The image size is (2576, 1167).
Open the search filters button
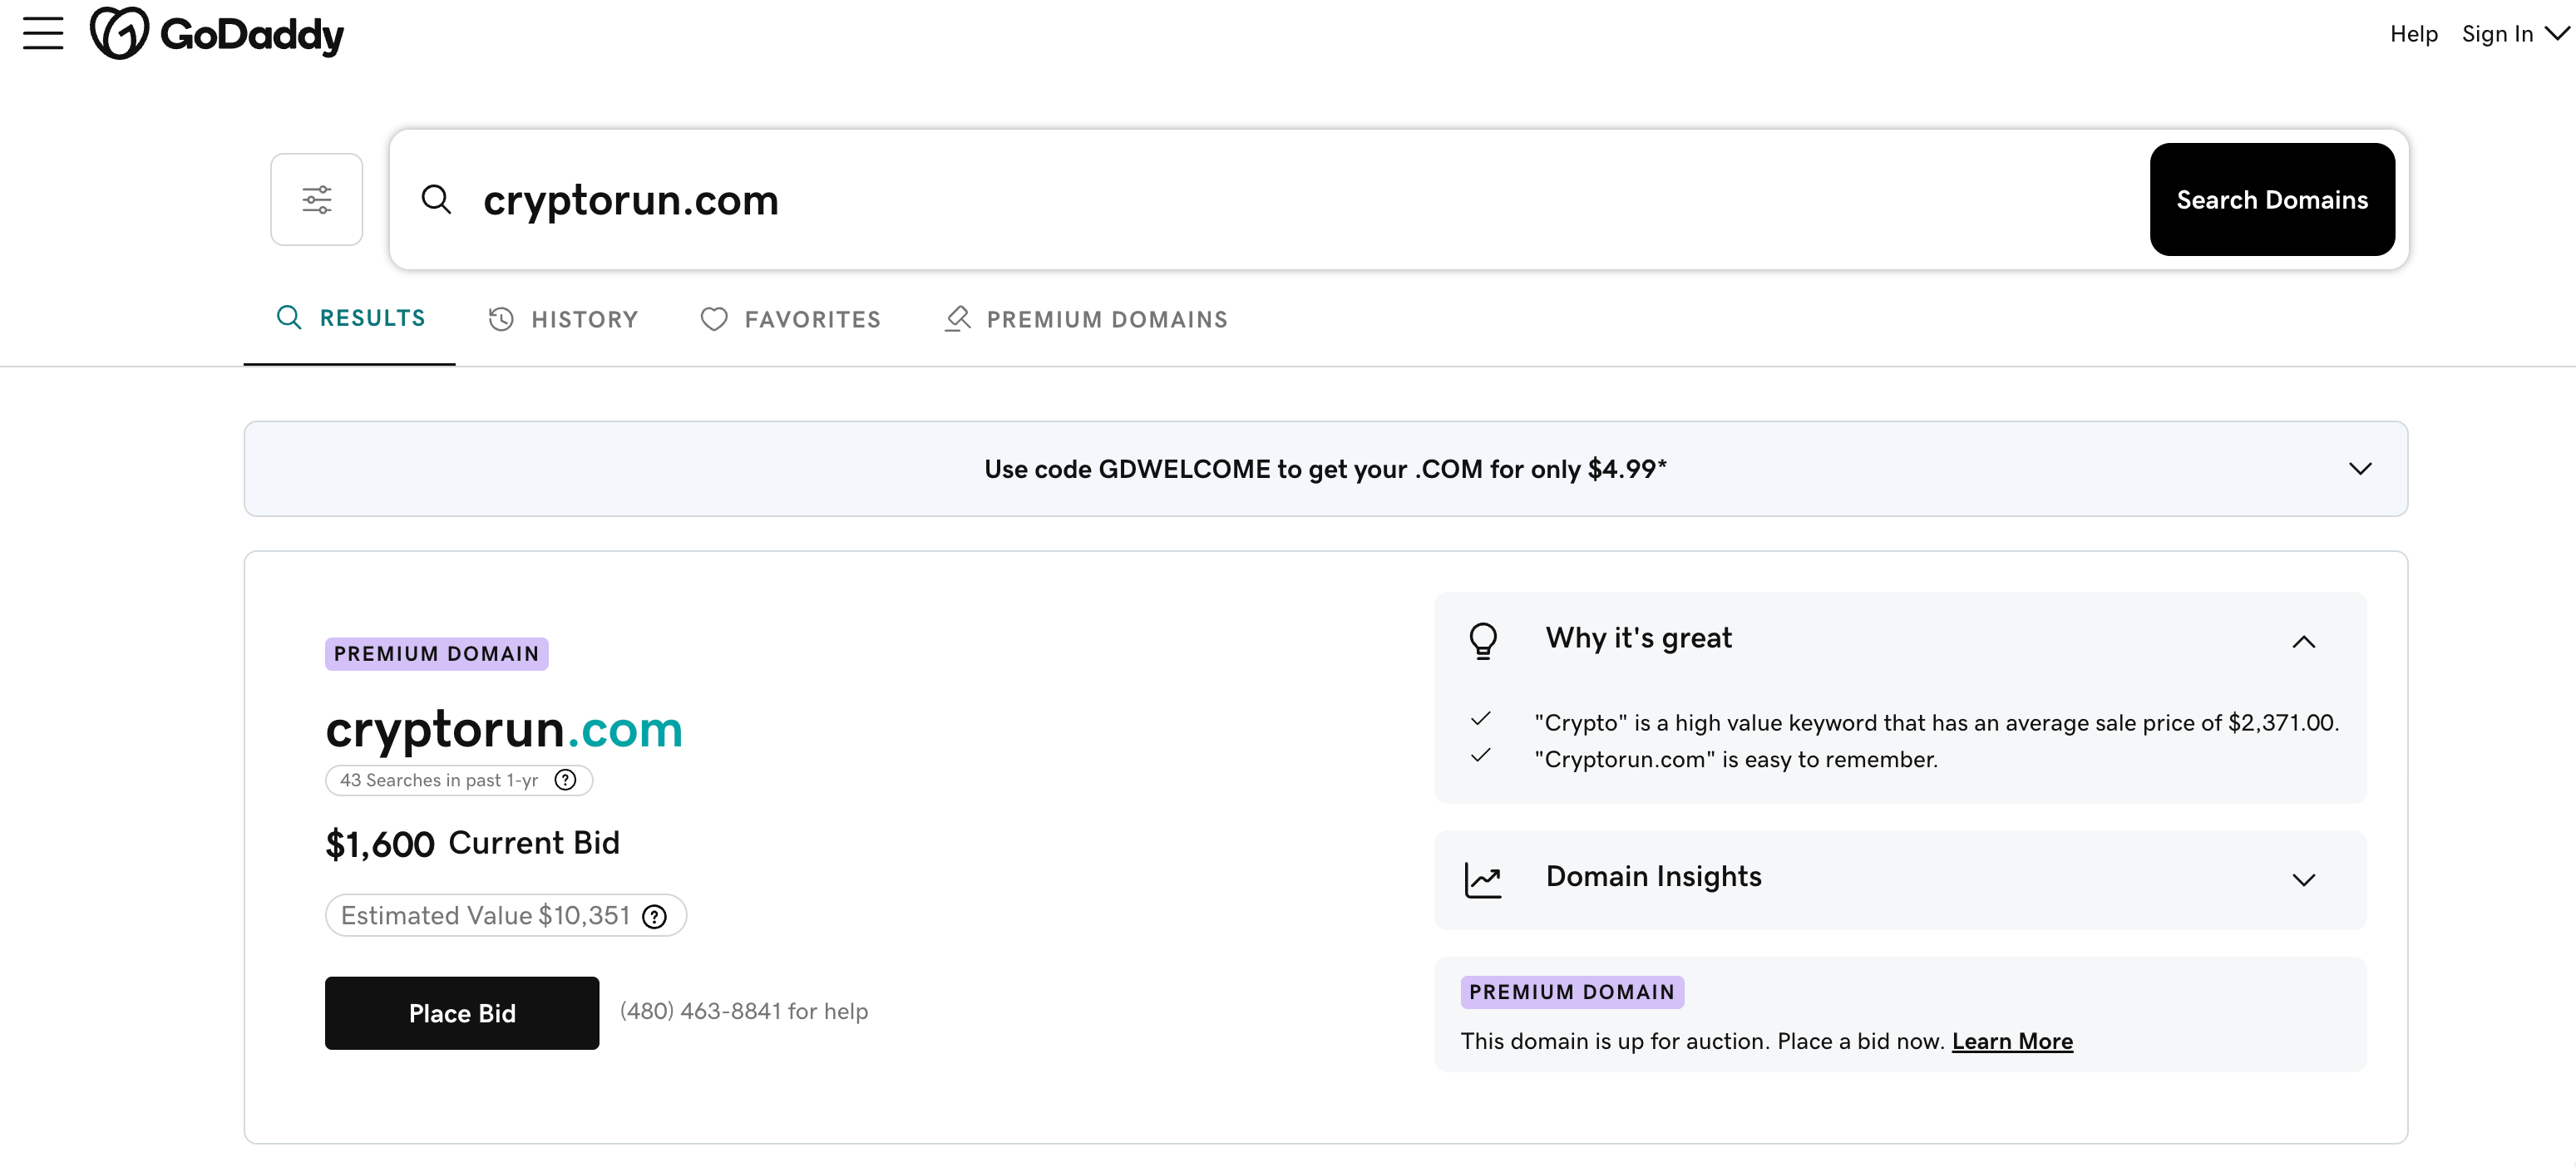coord(317,200)
